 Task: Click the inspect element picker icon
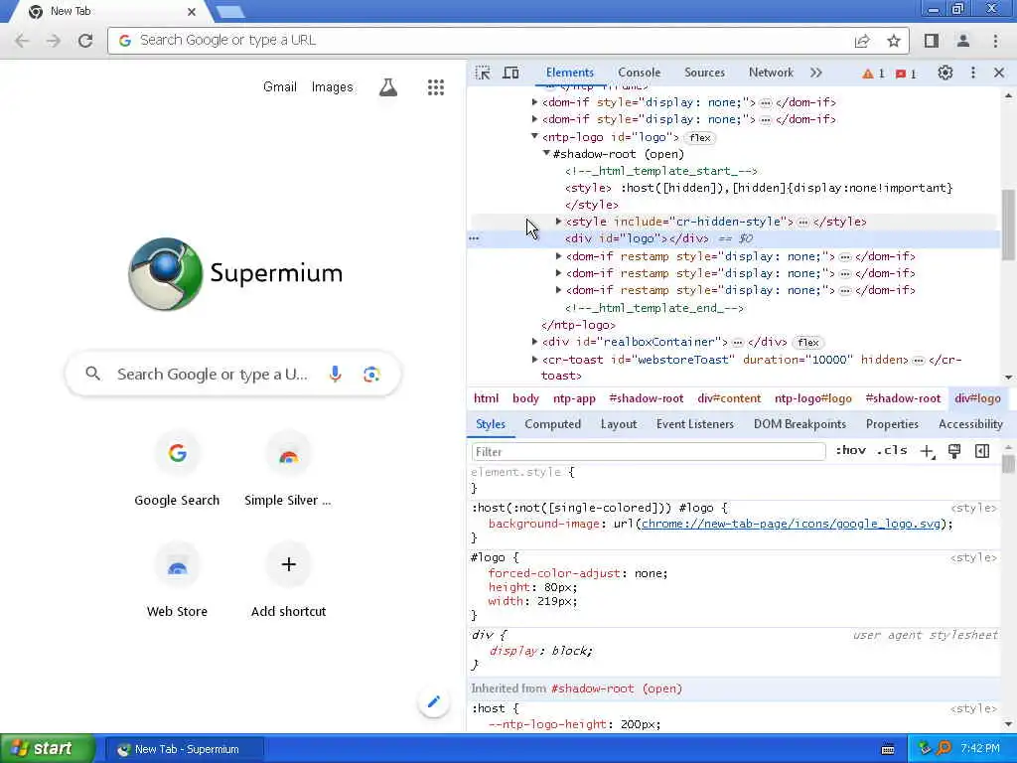483,73
